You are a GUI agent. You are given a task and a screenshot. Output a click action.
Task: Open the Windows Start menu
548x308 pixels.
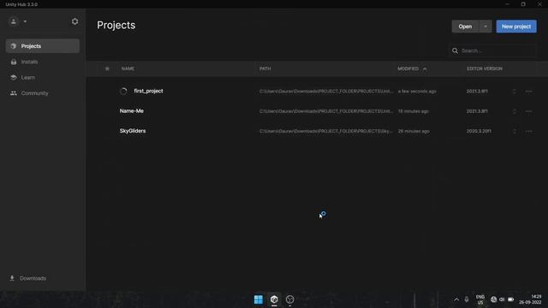[259, 299]
